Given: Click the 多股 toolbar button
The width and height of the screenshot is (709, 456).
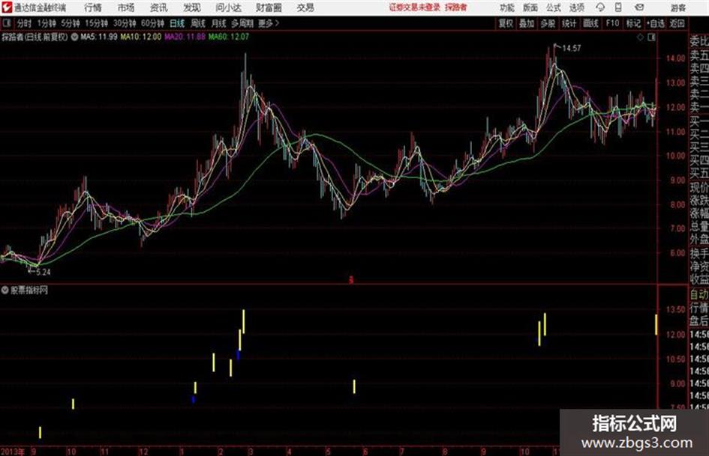Looking at the screenshot, I should [548, 23].
